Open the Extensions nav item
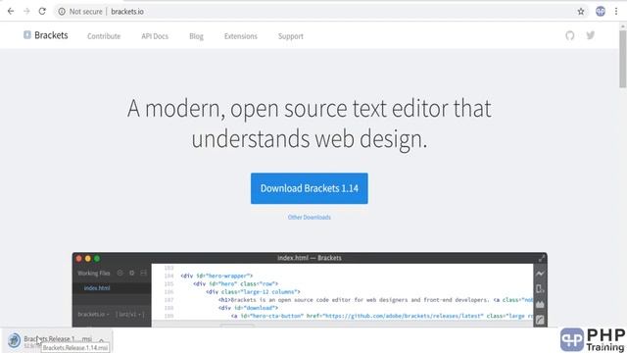 click(x=241, y=36)
